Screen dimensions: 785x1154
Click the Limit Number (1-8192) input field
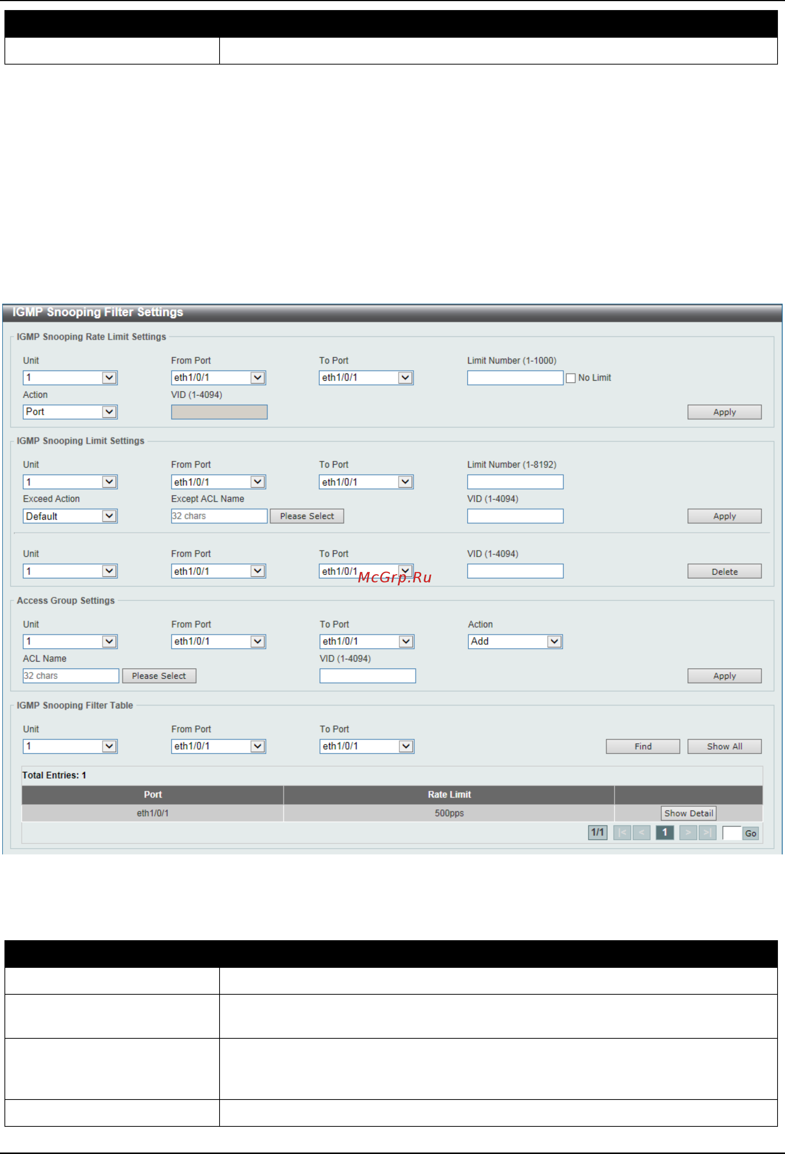coord(515,482)
